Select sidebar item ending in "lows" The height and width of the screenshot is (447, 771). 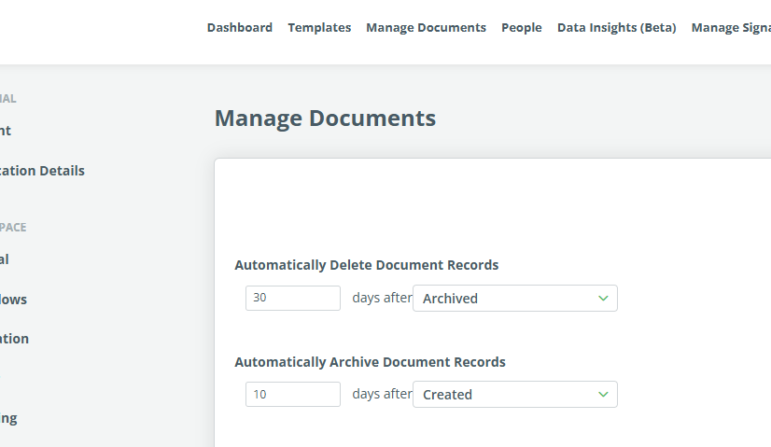[x=14, y=300]
